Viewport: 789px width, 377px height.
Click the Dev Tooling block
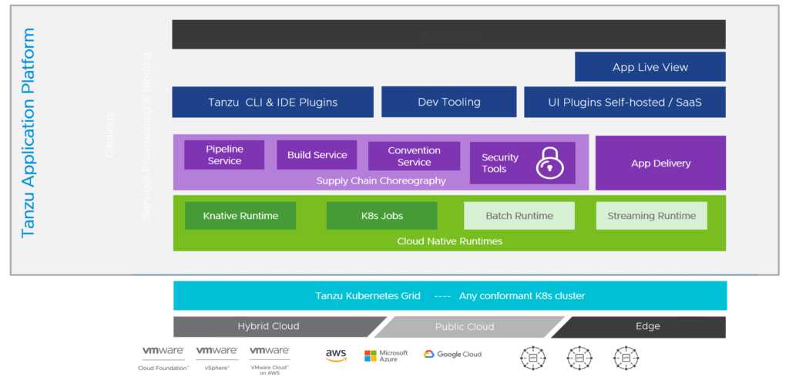(x=449, y=103)
